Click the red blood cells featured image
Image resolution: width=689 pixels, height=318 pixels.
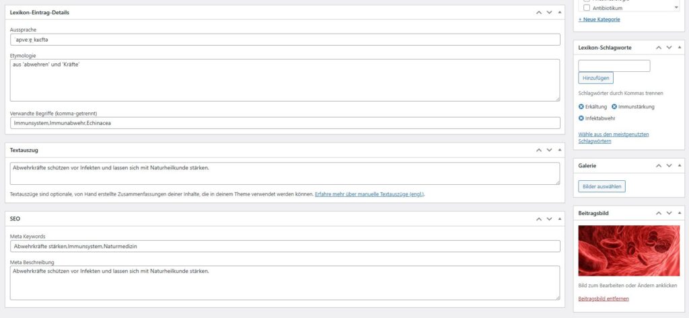pos(628,251)
